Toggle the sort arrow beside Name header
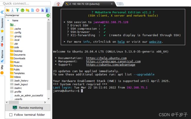Screen dimensions: 191x119 [x=8, y=21]
